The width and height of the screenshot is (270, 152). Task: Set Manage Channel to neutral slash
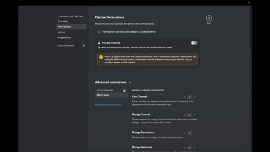[x=189, y=115]
